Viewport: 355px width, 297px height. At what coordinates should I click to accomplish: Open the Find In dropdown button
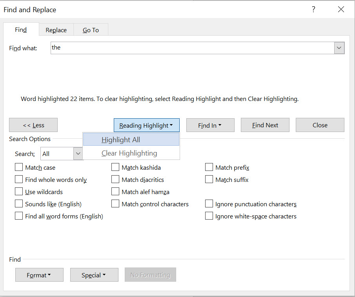click(210, 125)
